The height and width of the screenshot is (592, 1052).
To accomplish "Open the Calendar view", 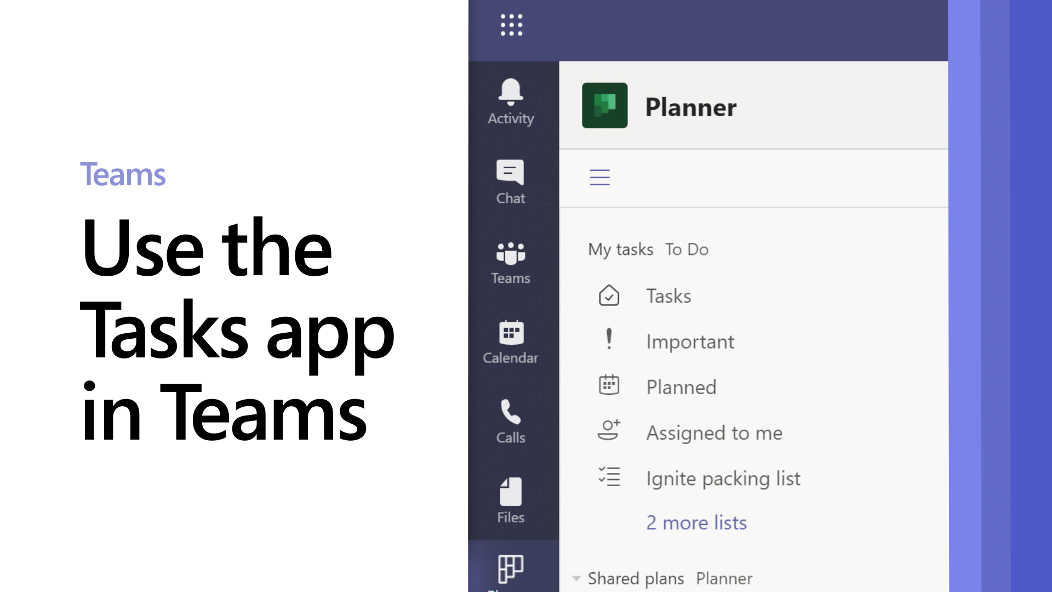I will (x=511, y=341).
